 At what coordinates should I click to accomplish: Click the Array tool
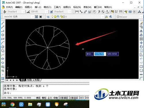[x=141, y=39]
